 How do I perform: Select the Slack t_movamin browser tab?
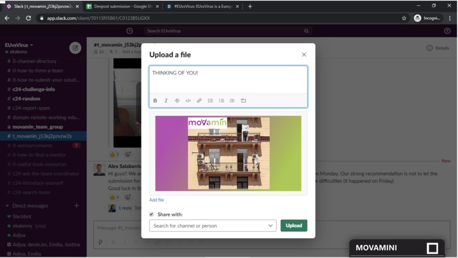point(43,6)
